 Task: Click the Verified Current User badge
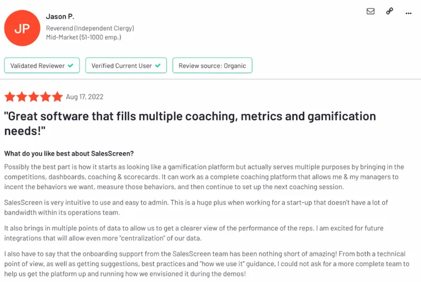[126, 65]
